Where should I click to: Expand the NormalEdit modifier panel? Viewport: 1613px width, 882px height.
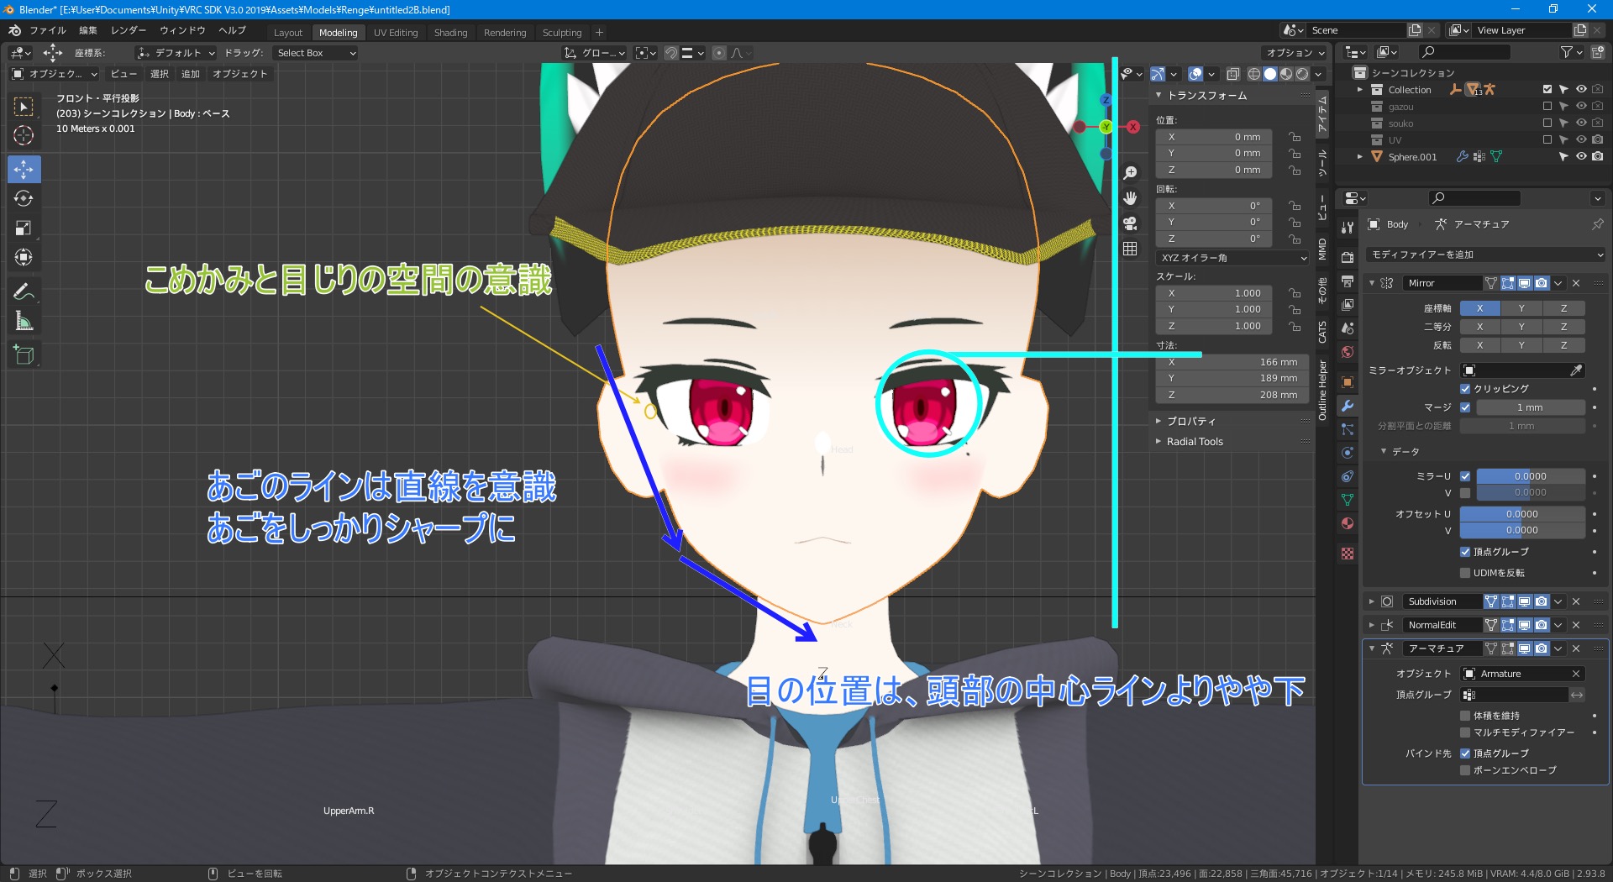pyautogui.click(x=1372, y=625)
